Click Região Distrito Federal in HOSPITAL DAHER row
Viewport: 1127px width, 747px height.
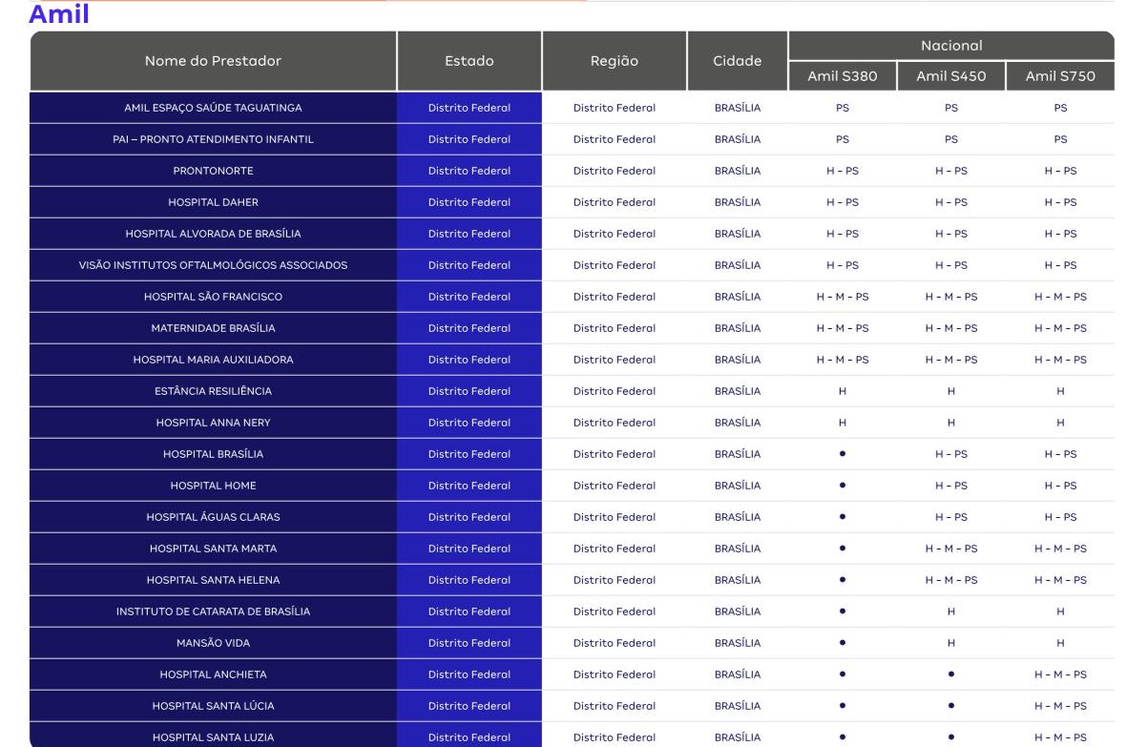click(x=615, y=202)
